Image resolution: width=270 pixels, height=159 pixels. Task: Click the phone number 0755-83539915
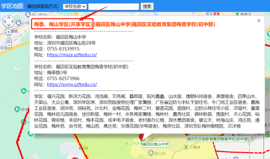pos(63,49)
